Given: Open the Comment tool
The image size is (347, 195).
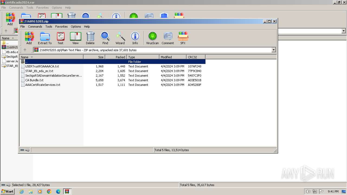Looking at the screenshot, I should 168,38.
